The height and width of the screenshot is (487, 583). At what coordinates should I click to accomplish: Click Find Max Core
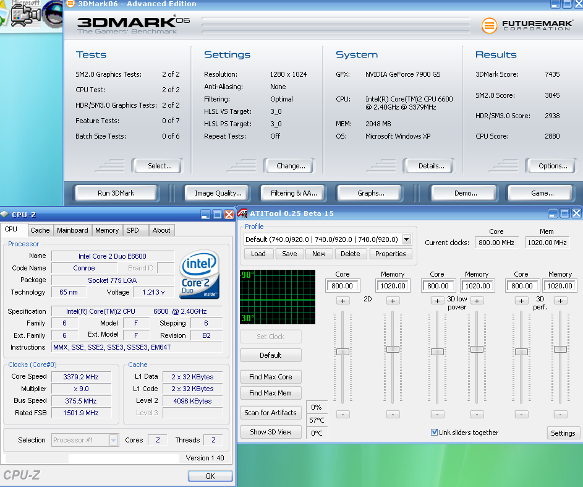[271, 377]
